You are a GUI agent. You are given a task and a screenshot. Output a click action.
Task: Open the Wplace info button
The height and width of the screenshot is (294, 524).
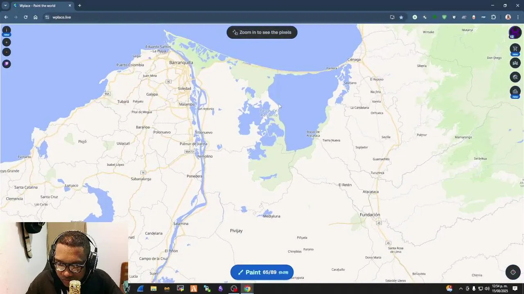coord(7,30)
